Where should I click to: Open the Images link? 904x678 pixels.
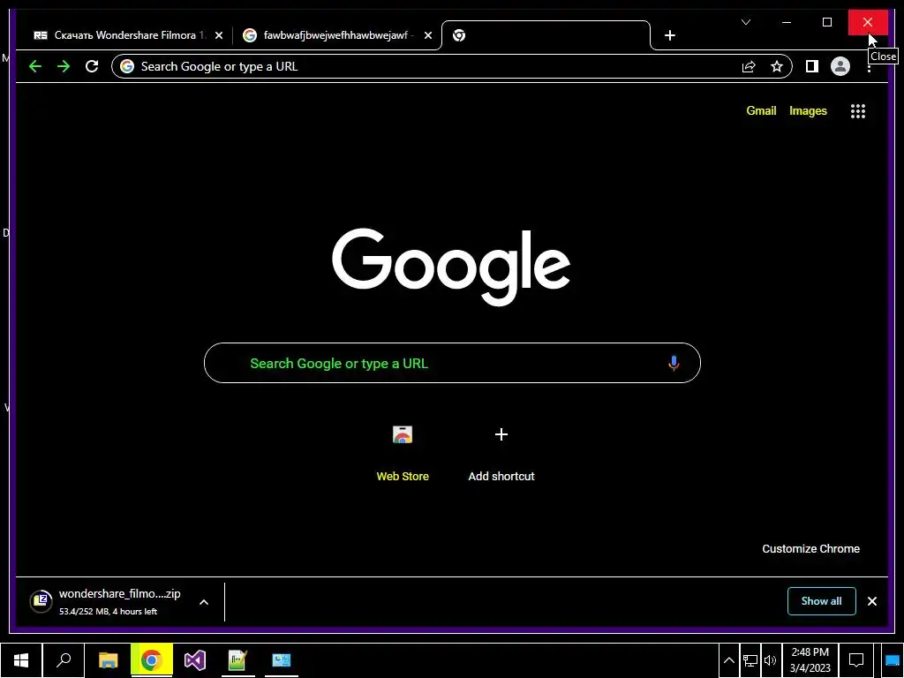(x=808, y=110)
